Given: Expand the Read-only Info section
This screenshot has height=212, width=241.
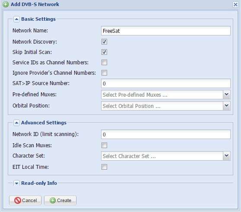Looking at the screenshot, I should (x=16, y=183).
